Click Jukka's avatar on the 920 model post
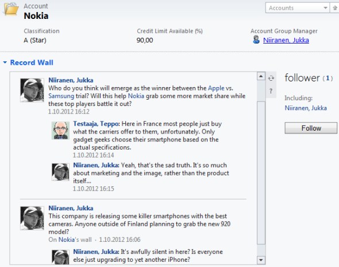 click(x=32, y=218)
